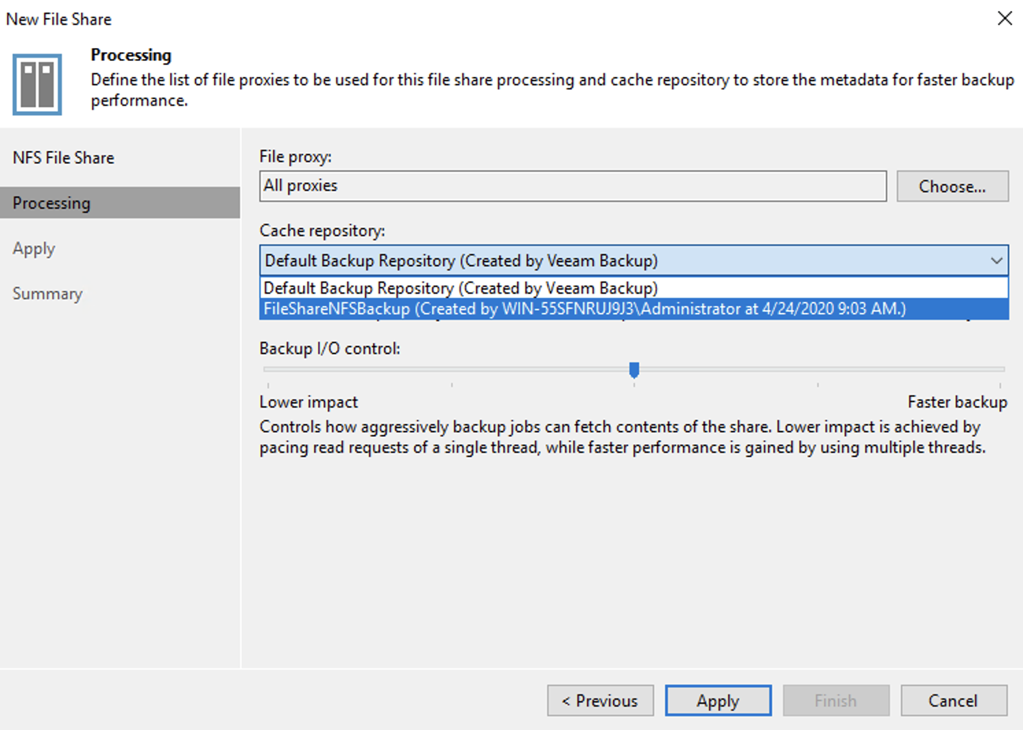The height and width of the screenshot is (730, 1023).
Task: Go to the Summary wizard step
Action: tap(47, 294)
